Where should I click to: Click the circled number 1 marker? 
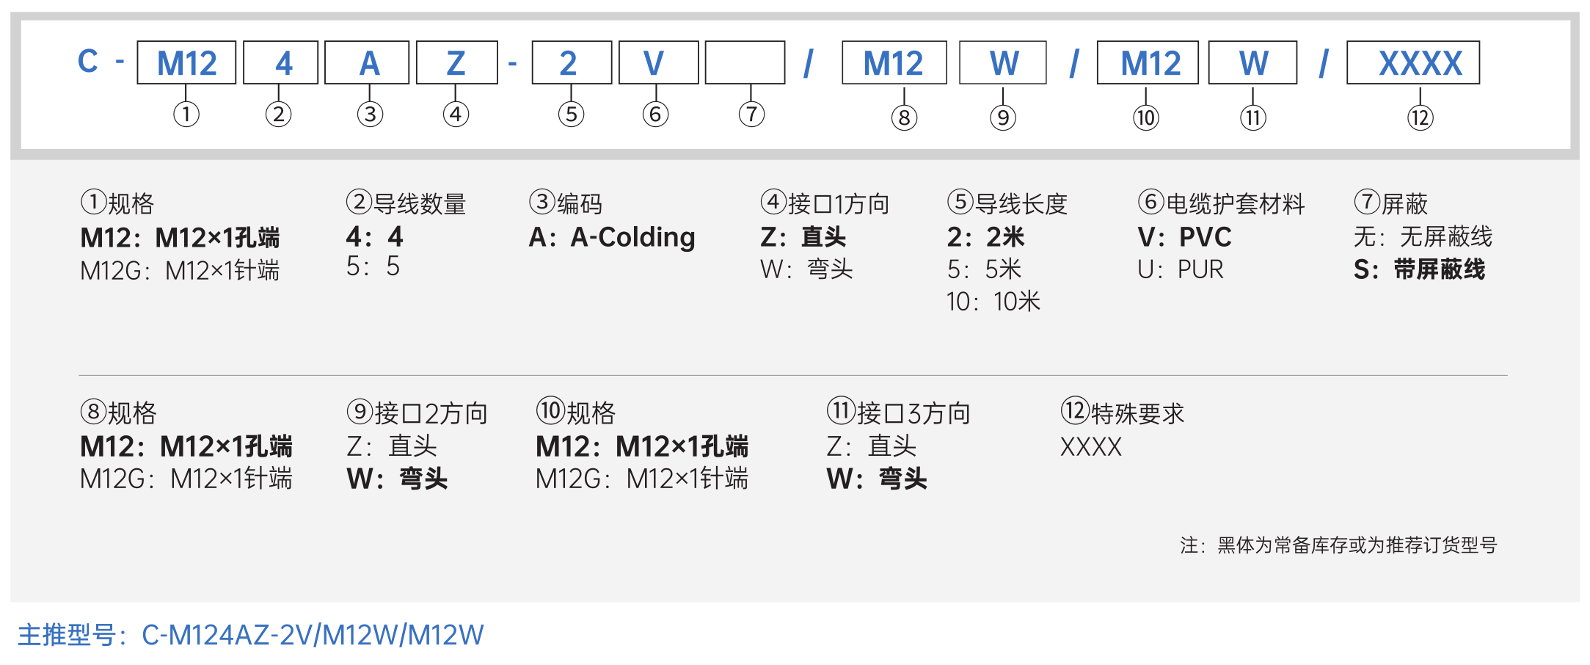click(186, 114)
